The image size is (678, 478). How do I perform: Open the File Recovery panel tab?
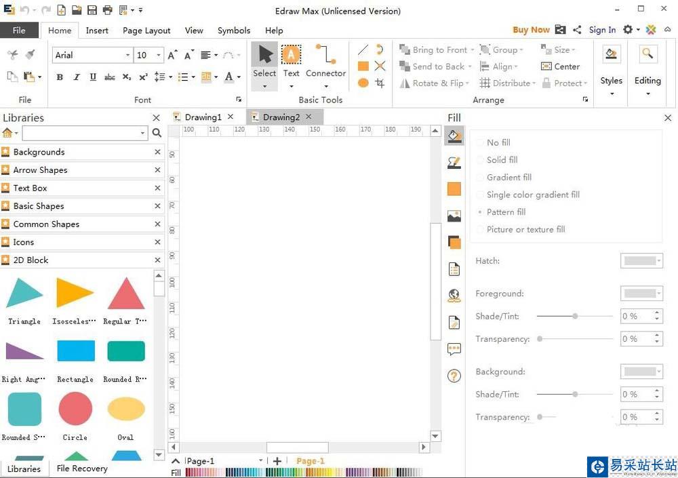[82, 469]
